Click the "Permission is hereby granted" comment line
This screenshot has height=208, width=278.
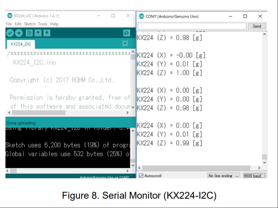pos(70,98)
